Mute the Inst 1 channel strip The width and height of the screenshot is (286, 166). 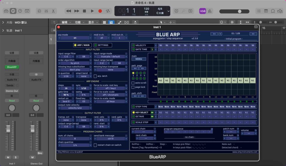(8, 157)
